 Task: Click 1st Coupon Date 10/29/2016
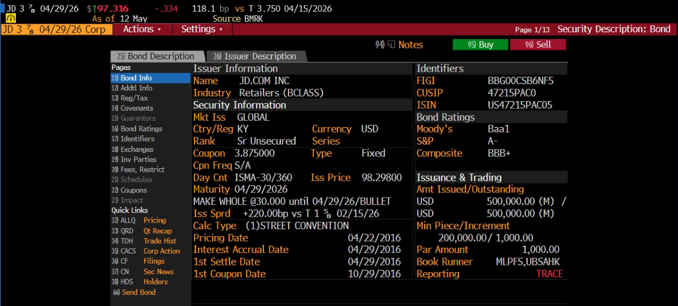(374, 274)
